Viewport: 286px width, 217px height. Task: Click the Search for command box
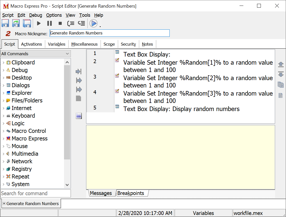[36, 193]
